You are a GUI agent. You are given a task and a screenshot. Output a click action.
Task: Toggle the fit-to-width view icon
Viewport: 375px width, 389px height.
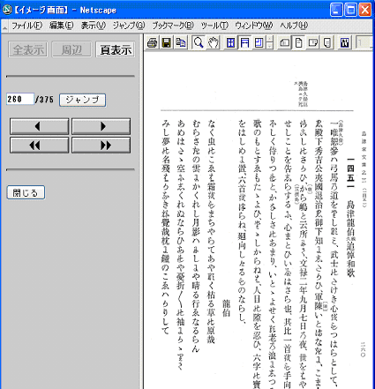point(244,43)
